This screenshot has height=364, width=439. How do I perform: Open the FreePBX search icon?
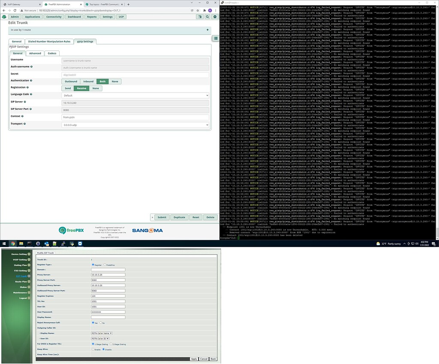coord(207,16)
